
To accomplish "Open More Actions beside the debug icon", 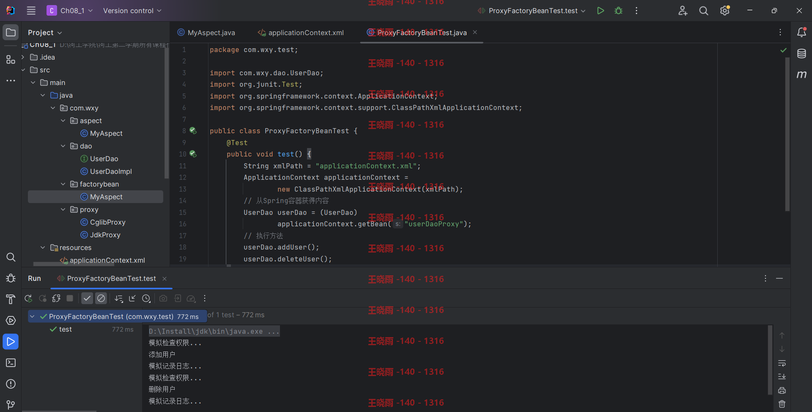I will (636, 11).
